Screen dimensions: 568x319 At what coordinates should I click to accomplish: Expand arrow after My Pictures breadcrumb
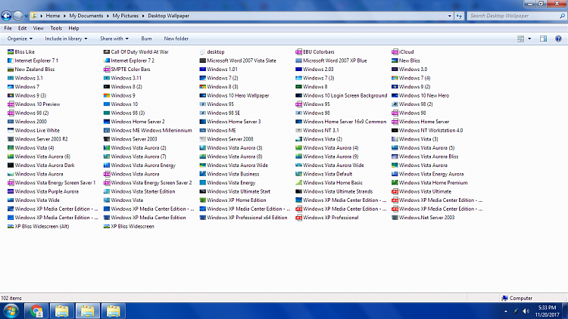pos(143,16)
